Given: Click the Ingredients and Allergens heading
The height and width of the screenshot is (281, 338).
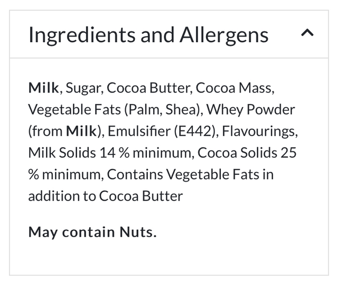Looking at the screenshot, I should point(148,35).
